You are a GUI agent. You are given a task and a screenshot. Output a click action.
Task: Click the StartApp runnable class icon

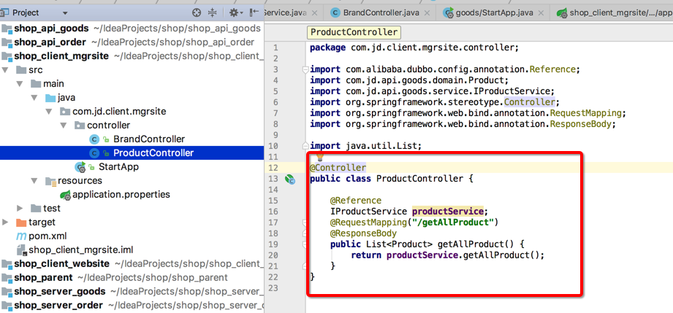[x=80, y=167]
